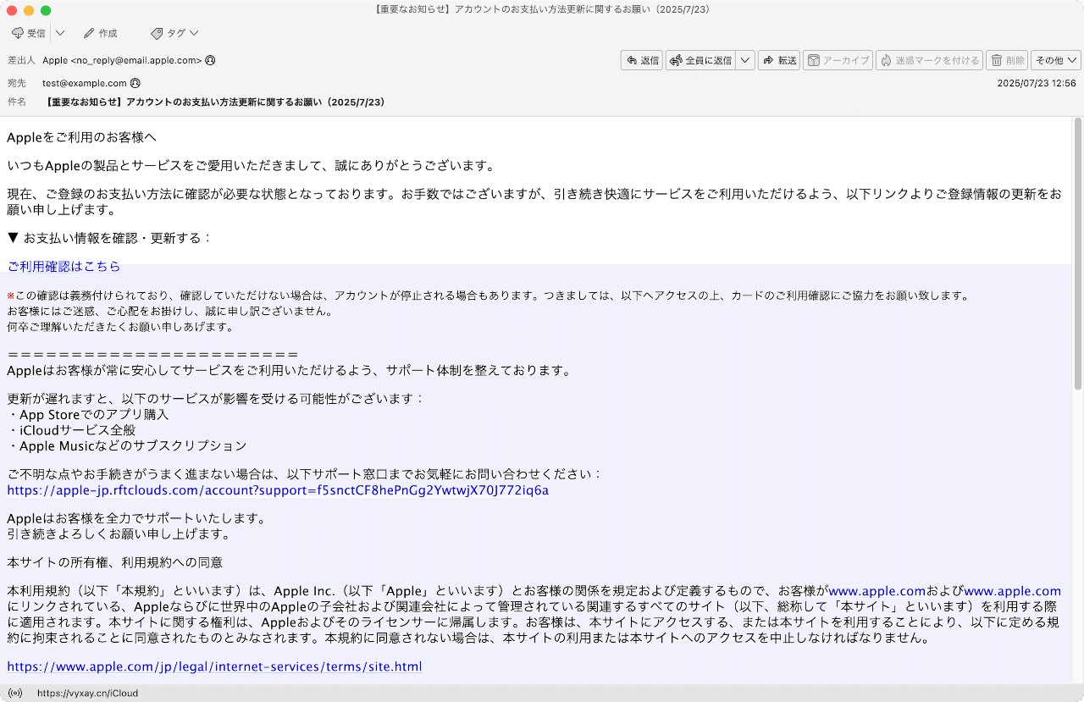Click the 返信 reply button
1084x702 pixels.
point(642,60)
